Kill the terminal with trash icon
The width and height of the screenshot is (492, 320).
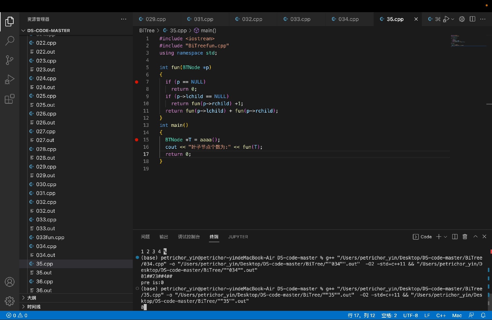(465, 237)
